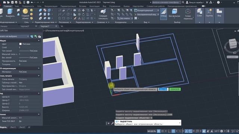Select the Line tool in Рисование
Viewport: 239px width, 134px height.
click(x=63, y=15)
